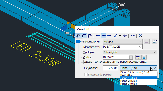The image size is (163, 91).
Task: Click the opposing arrows join icon
Action: click(x=133, y=36)
